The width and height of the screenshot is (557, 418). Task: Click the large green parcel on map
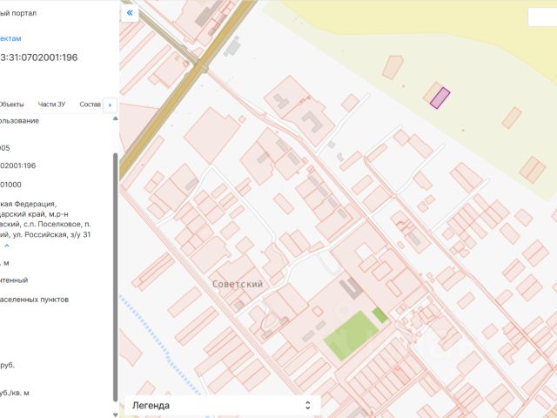point(351,335)
